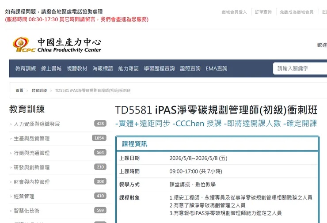Screen dimensions: 327x223
Task: Select 證照查詢 menu item
Action: coord(190,68)
